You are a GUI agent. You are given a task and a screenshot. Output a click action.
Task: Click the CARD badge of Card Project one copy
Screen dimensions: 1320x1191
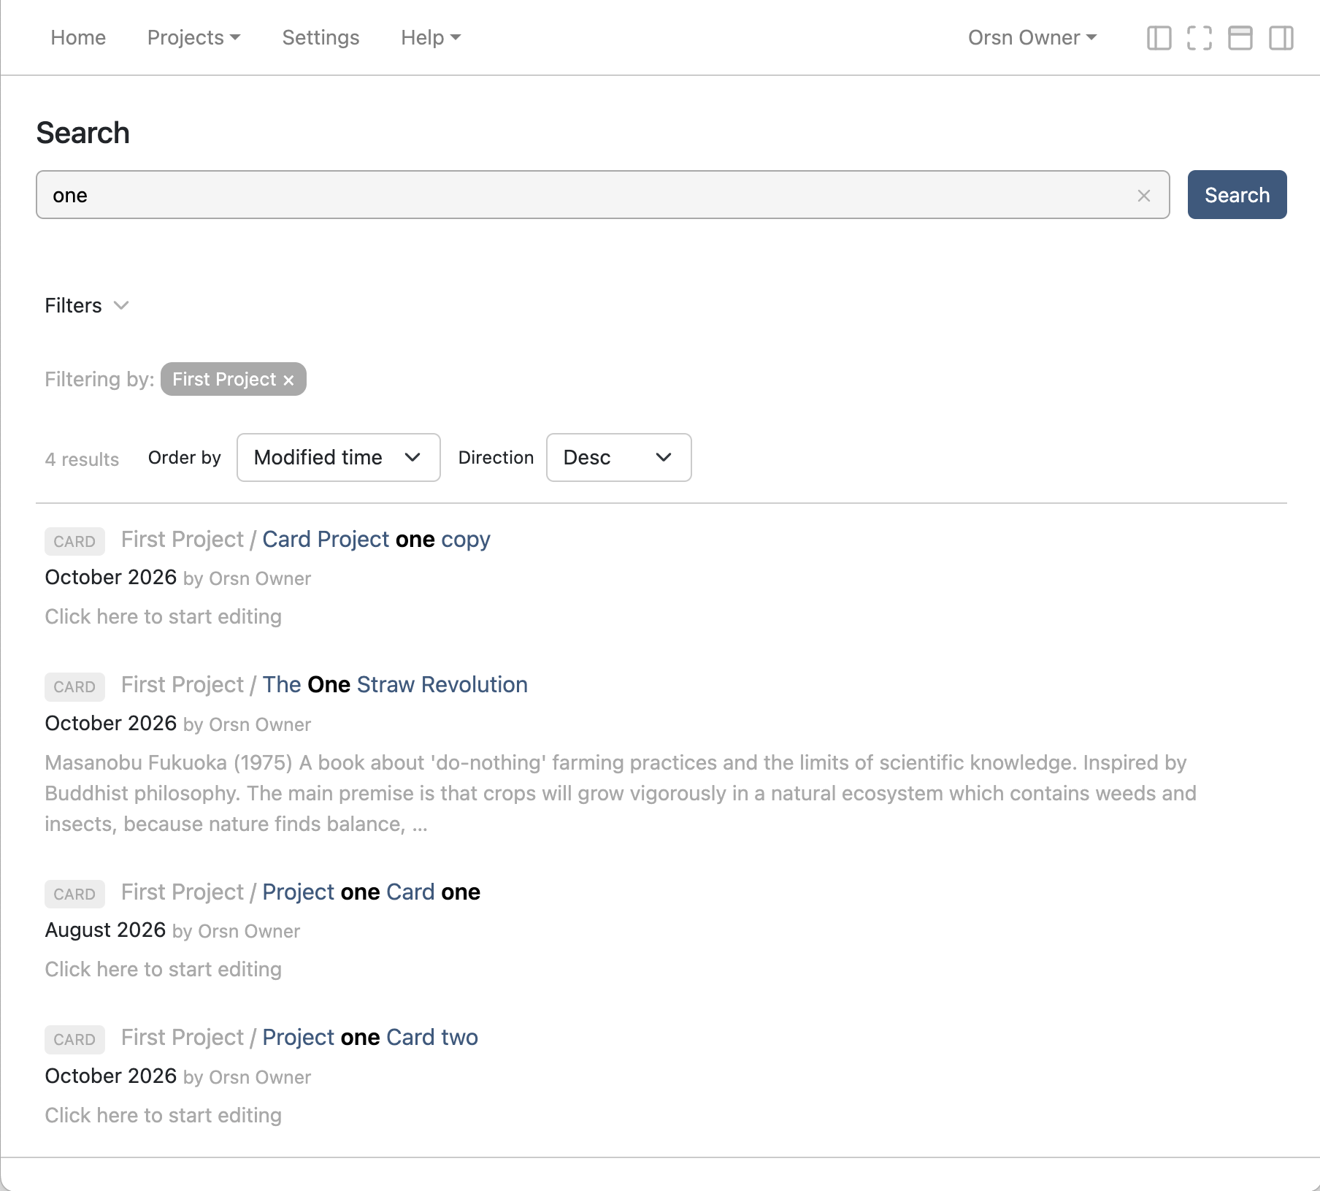pyautogui.click(x=74, y=541)
